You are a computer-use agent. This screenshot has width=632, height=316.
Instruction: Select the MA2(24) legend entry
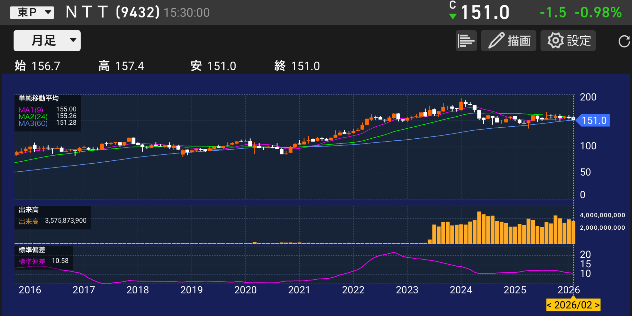click(x=33, y=117)
